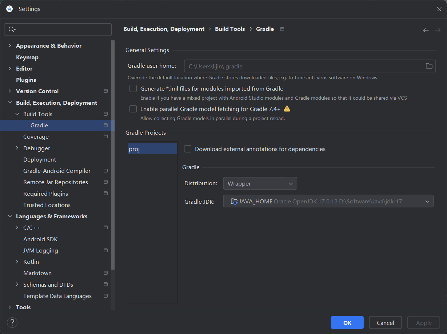447x334 pixels.
Task: Open the Gradle JDK dropdown
Action: pyautogui.click(x=428, y=201)
